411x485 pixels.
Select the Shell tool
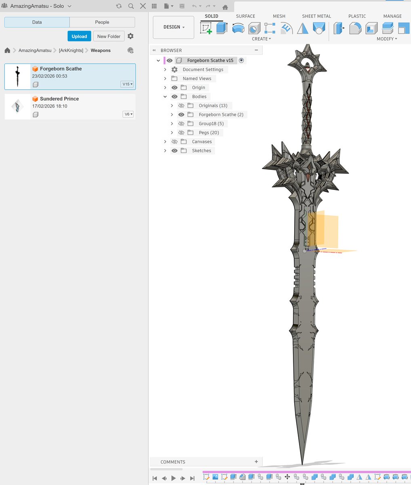[x=371, y=28]
